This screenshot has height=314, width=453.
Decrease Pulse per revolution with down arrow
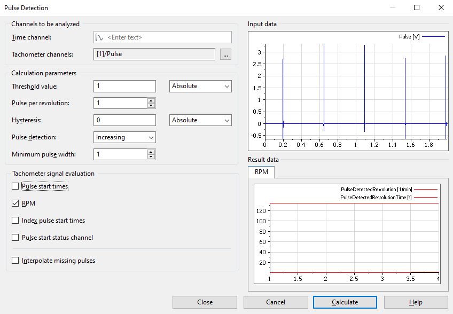(151, 106)
